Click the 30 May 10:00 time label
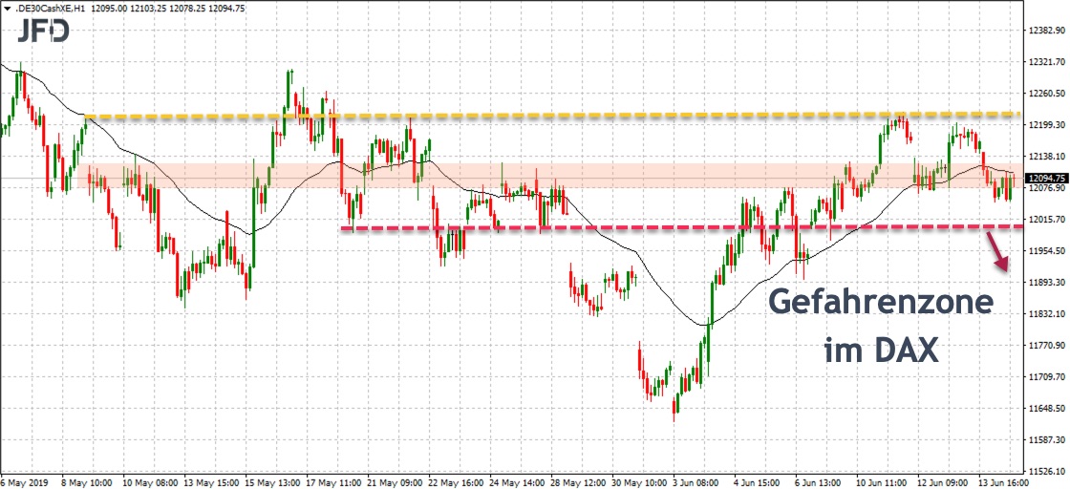The height and width of the screenshot is (489, 1070). (x=639, y=481)
